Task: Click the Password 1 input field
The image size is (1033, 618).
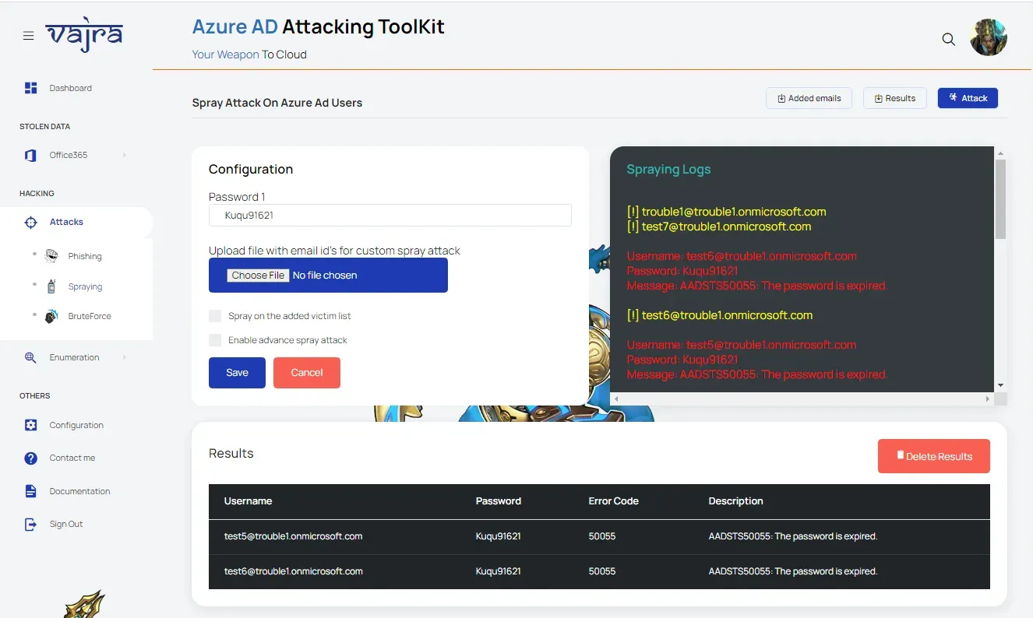Action: pos(390,216)
